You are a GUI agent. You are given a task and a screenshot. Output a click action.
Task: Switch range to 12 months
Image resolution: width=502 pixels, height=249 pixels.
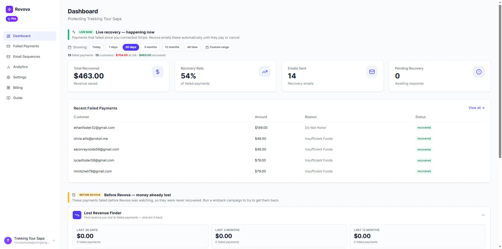[172, 47]
